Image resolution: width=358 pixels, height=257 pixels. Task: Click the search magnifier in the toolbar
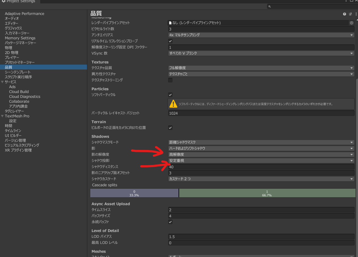(x=269, y=6)
